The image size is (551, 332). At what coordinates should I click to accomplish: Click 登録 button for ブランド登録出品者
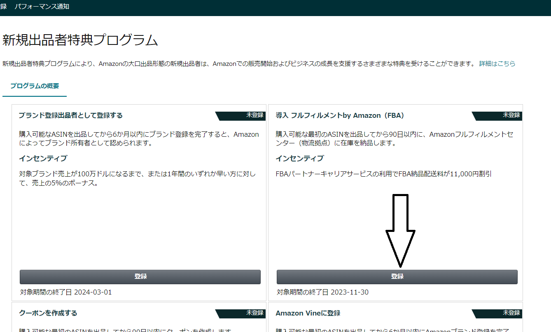[x=140, y=277]
